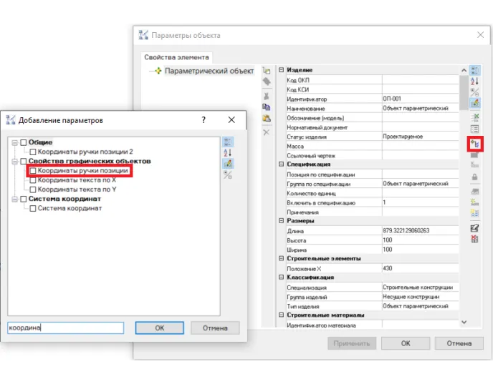Click the property grid vertical scrollbar thumb
This screenshot has width=493, height=384.
pos(464,92)
